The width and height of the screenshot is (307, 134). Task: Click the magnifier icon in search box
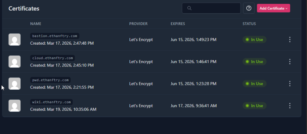189,8
